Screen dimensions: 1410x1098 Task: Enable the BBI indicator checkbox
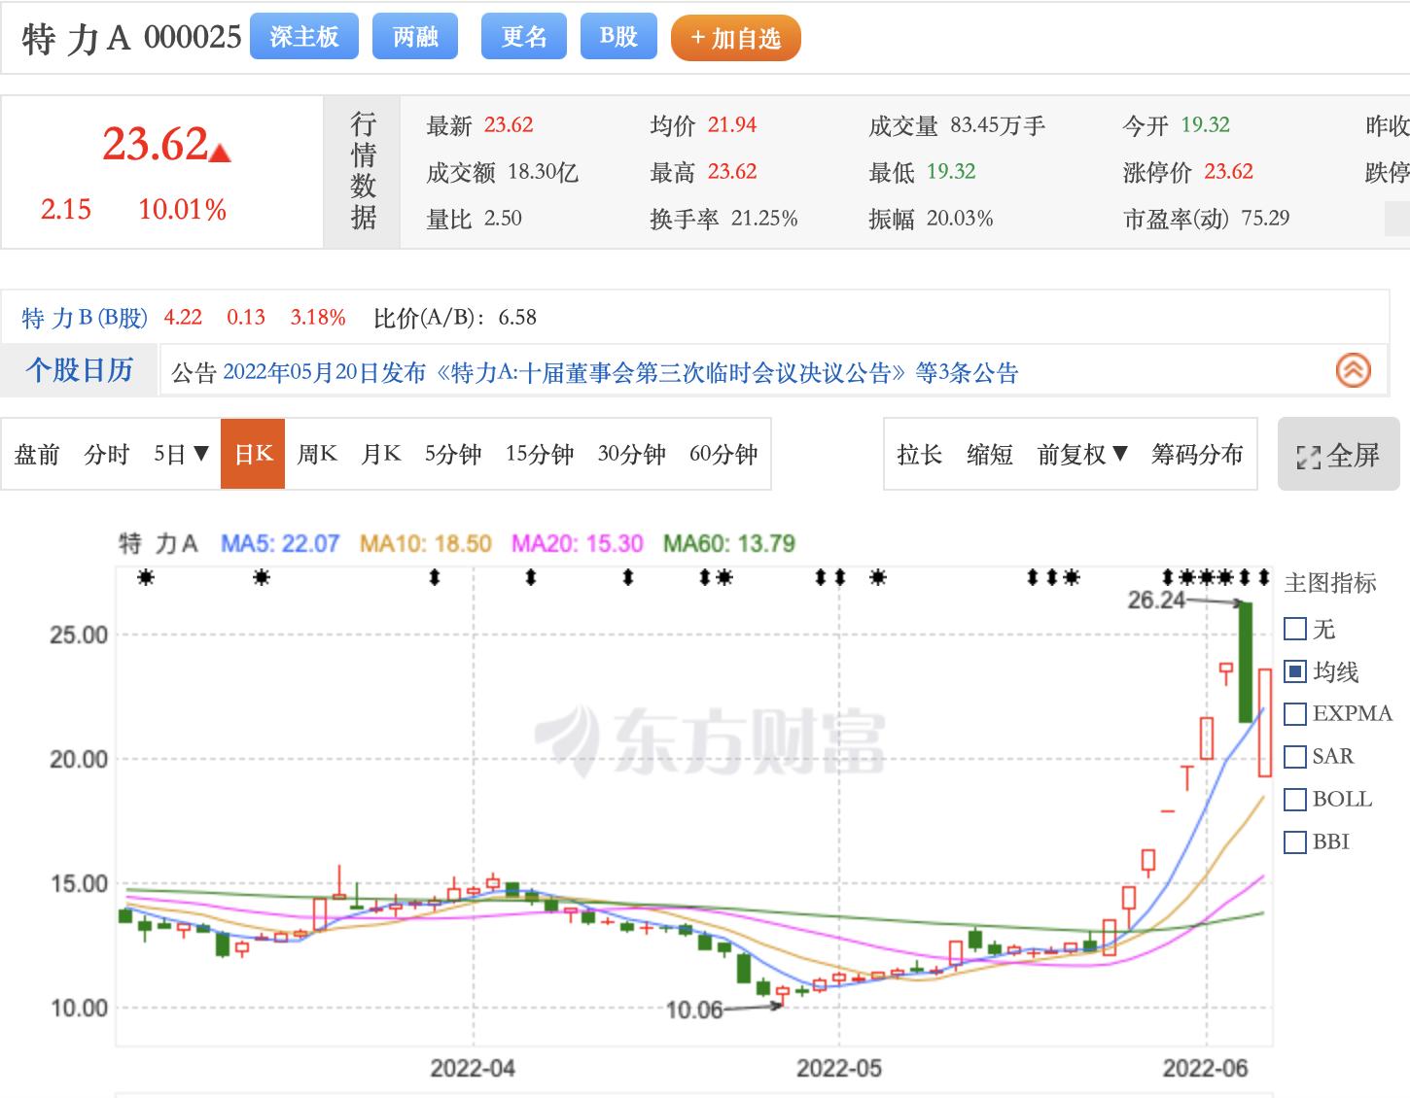[1294, 841]
